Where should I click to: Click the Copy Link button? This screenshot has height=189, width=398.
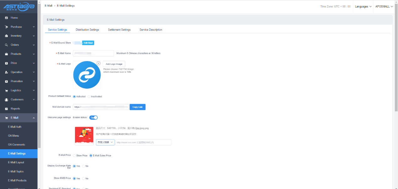(137, 107)
